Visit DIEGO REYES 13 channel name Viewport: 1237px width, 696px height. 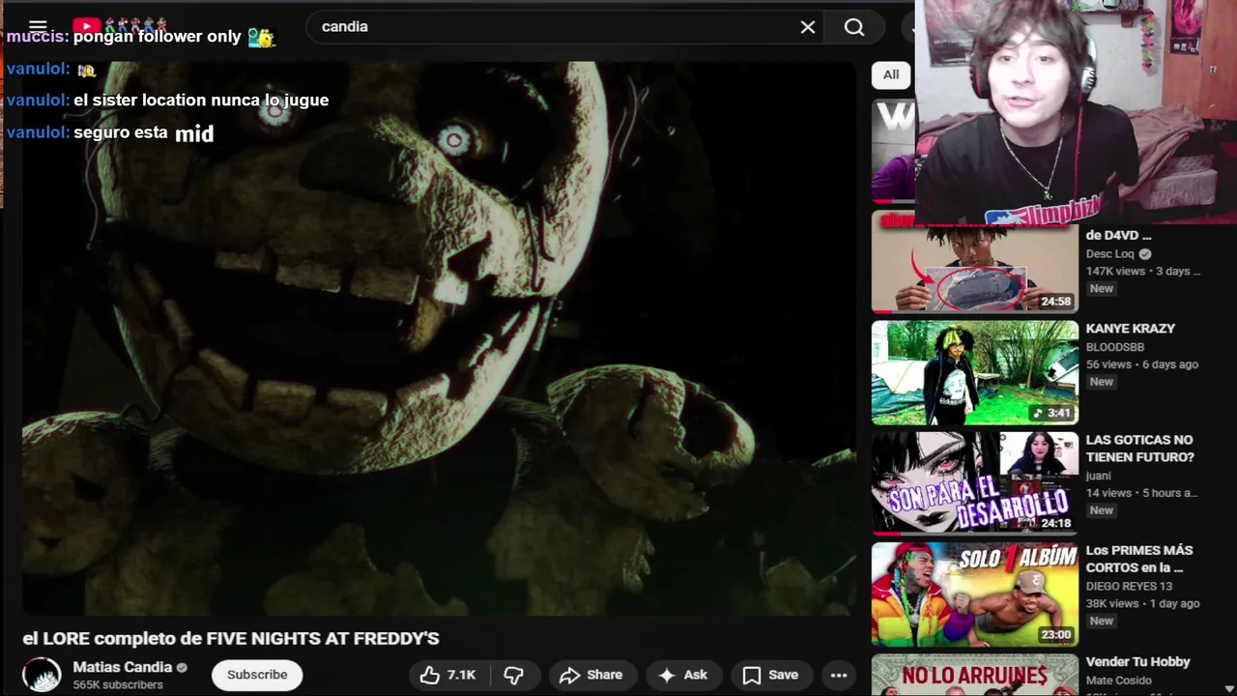tap(1129, 586)
